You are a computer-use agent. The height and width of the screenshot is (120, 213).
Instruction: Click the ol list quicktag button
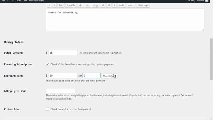click(109, 5)
